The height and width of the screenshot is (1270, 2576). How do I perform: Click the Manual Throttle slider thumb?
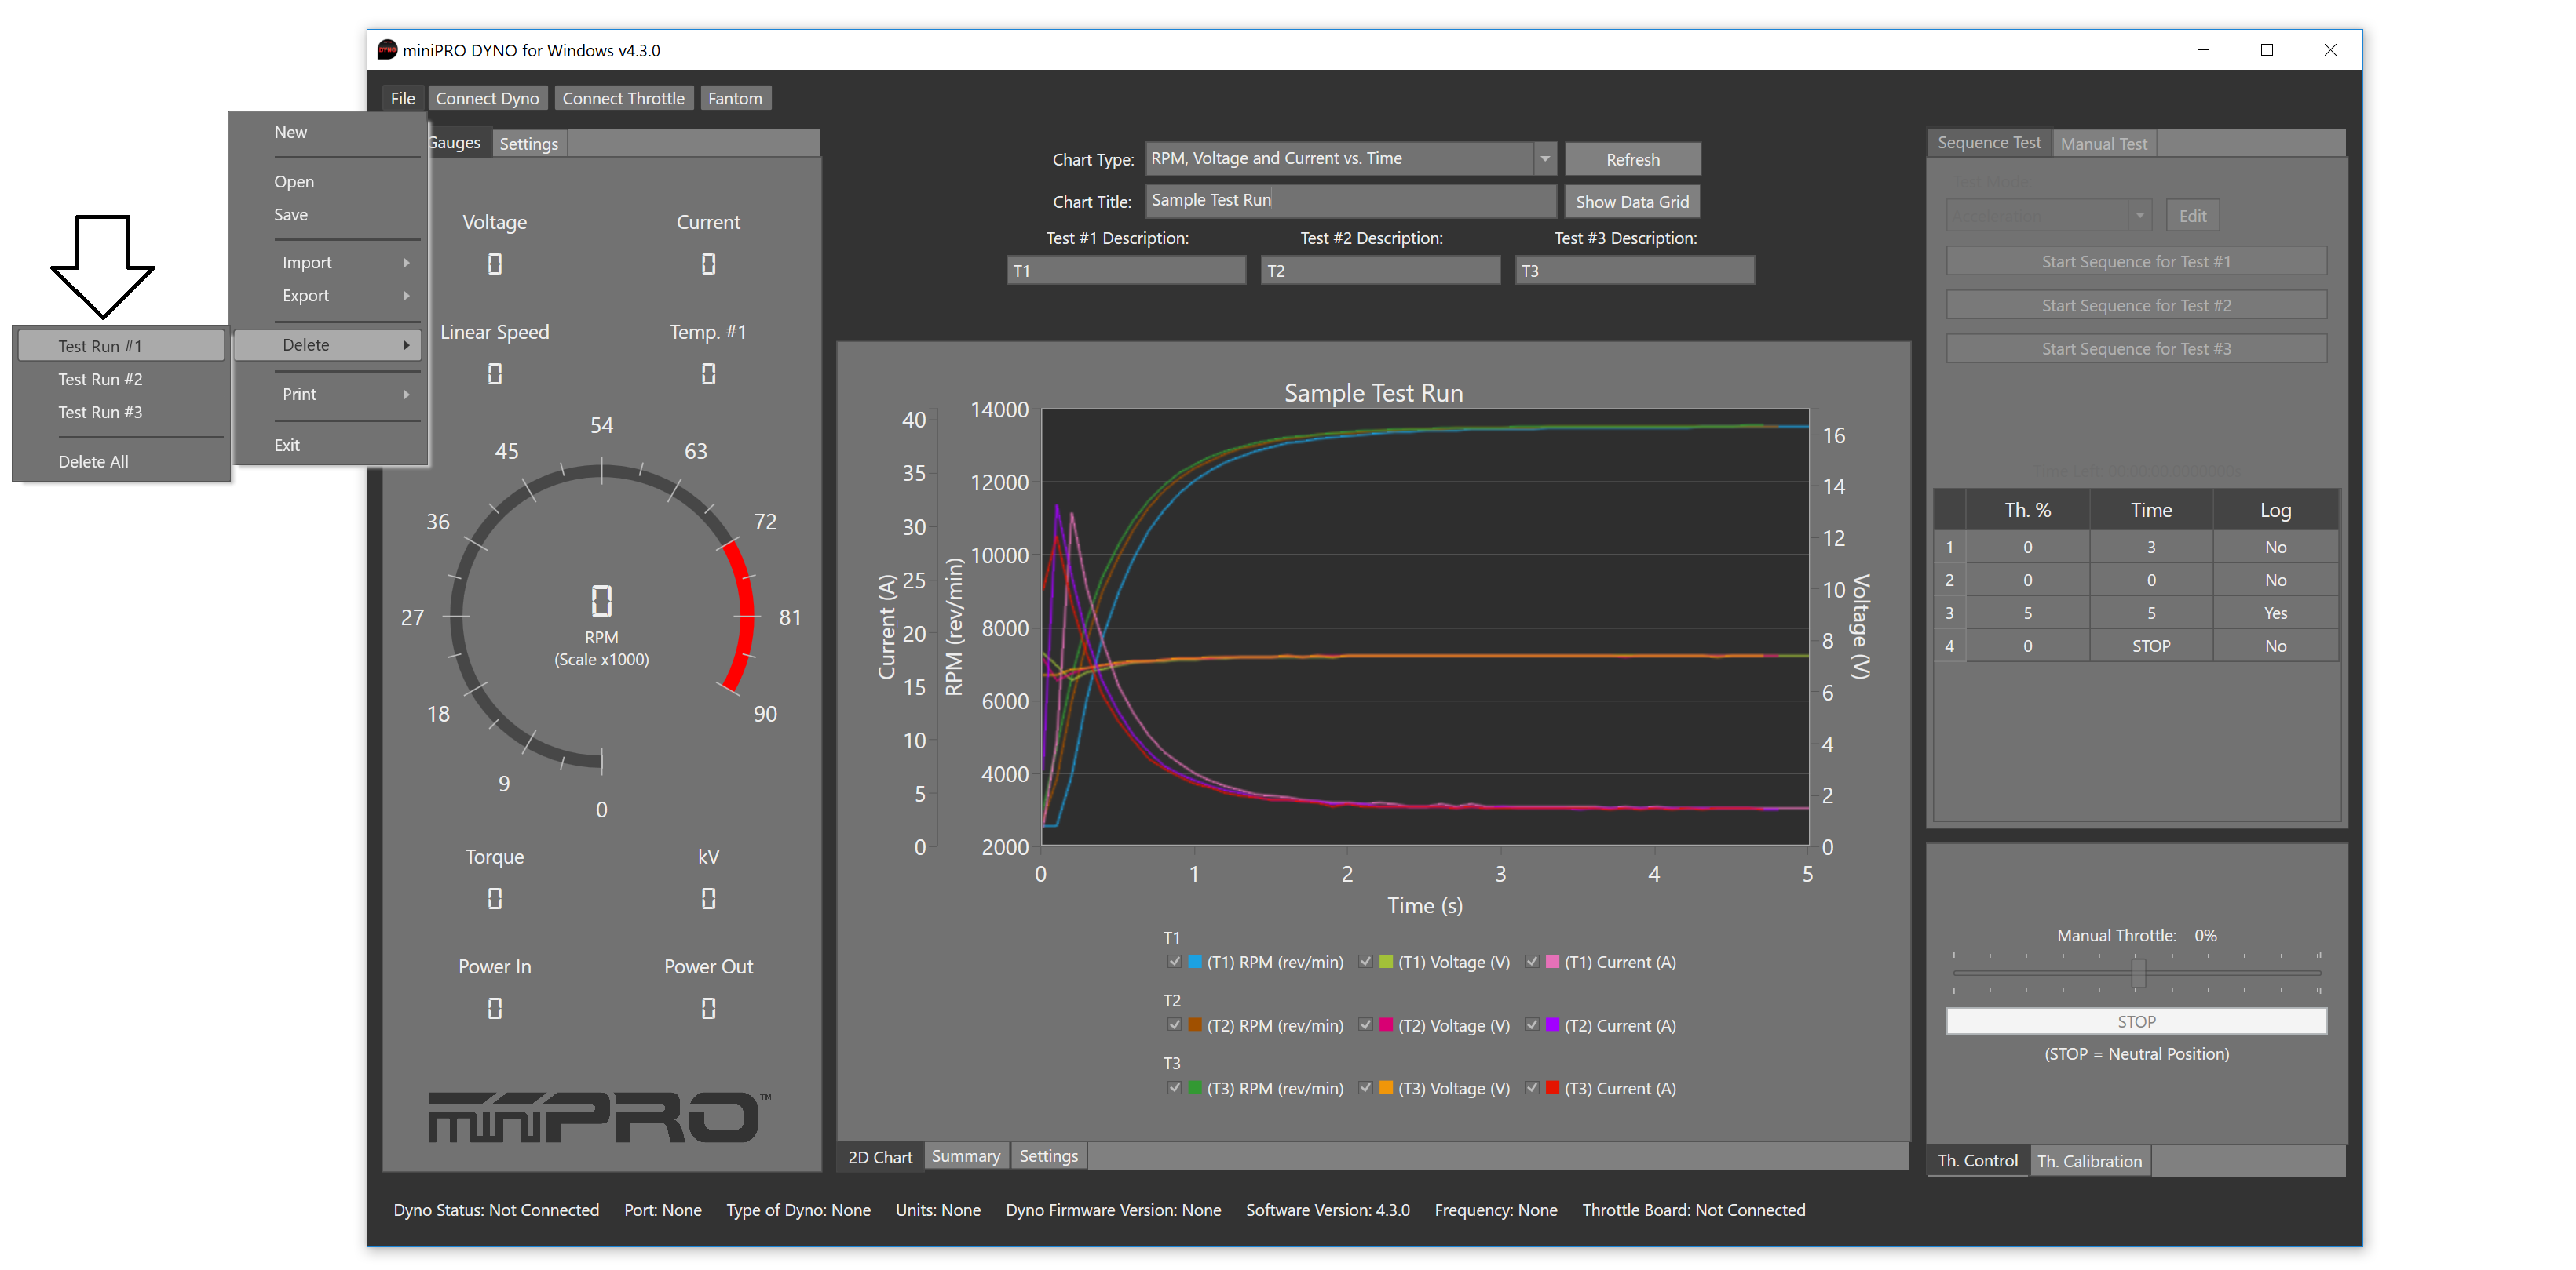pyautogui.click(x=2138, y=972)
